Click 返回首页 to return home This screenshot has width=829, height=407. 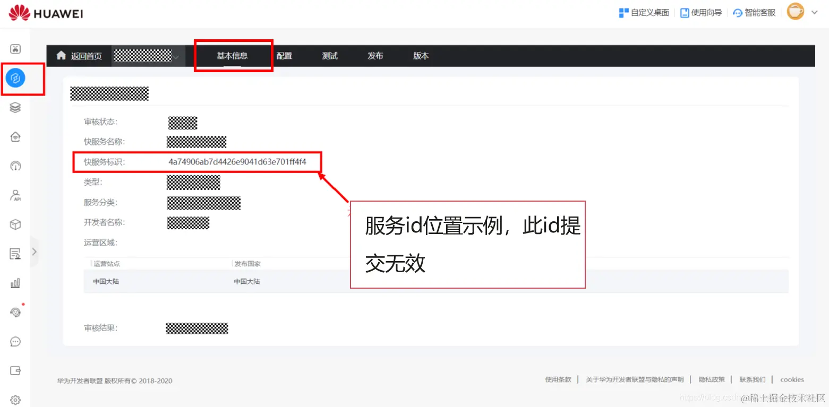85,55
